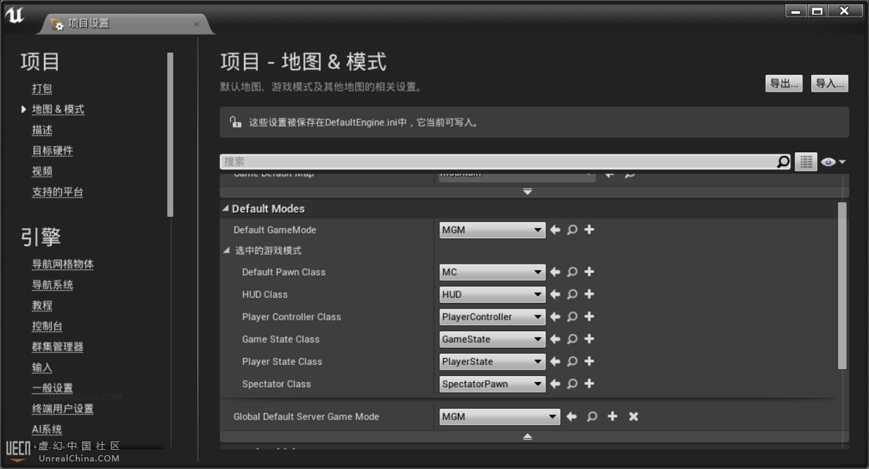
Task: Browse to Default Pawn Class asset with magnifier
Action: pos(572,272)
